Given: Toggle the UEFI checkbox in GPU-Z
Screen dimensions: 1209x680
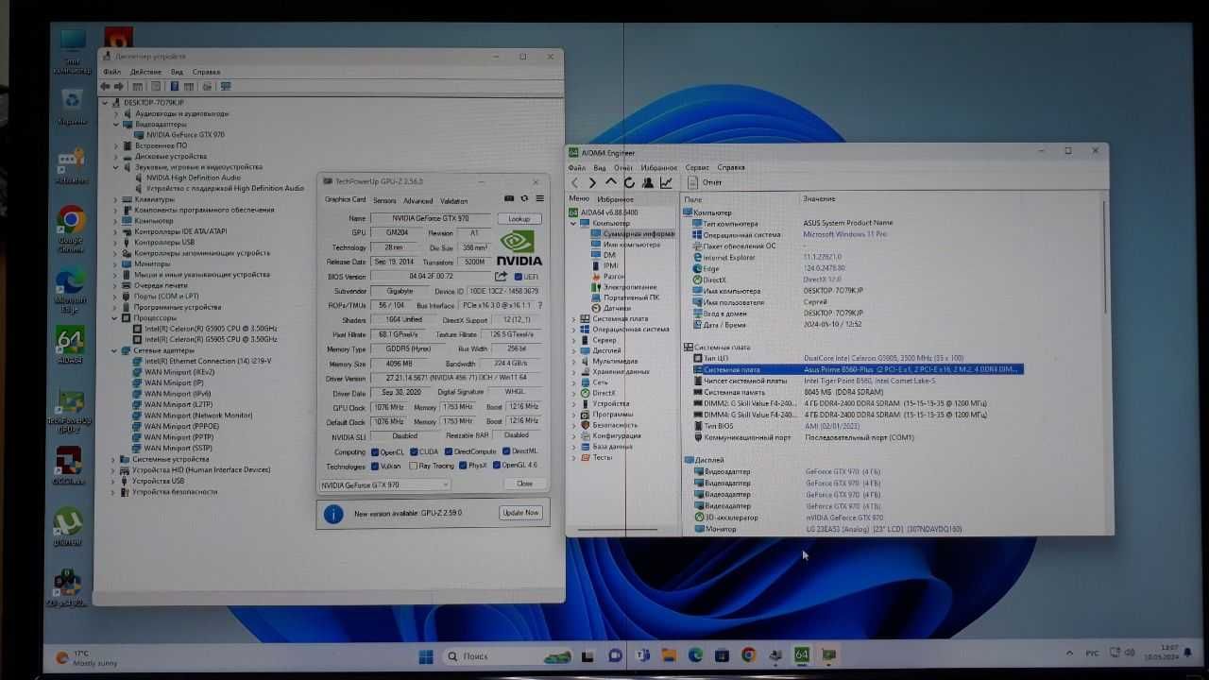Looking at the screenshot, I should coord(518,277).
